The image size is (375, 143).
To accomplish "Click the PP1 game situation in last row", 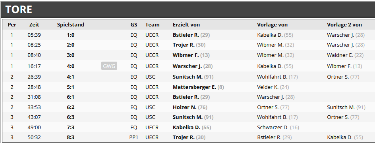I will click(x=134, y=137).
